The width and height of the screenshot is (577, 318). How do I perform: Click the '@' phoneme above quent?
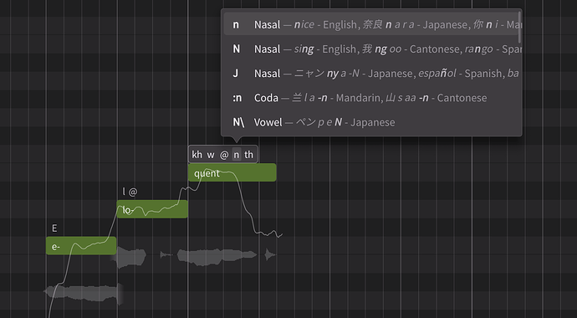tap(224, 155)
